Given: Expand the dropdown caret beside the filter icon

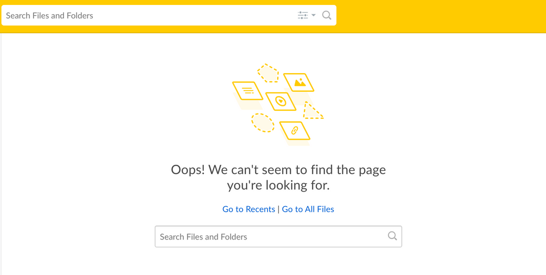Looking at the screenshot, I should click(x=313, y=15).
